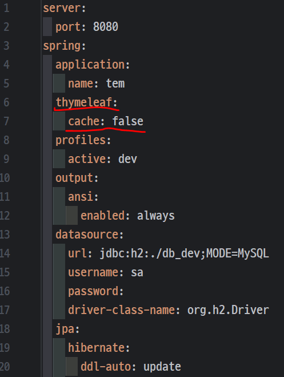Image resolution: width=284 pixels, height=377 pixels.
Task: Click the spring key on line 3
Action: click(62, 46)
